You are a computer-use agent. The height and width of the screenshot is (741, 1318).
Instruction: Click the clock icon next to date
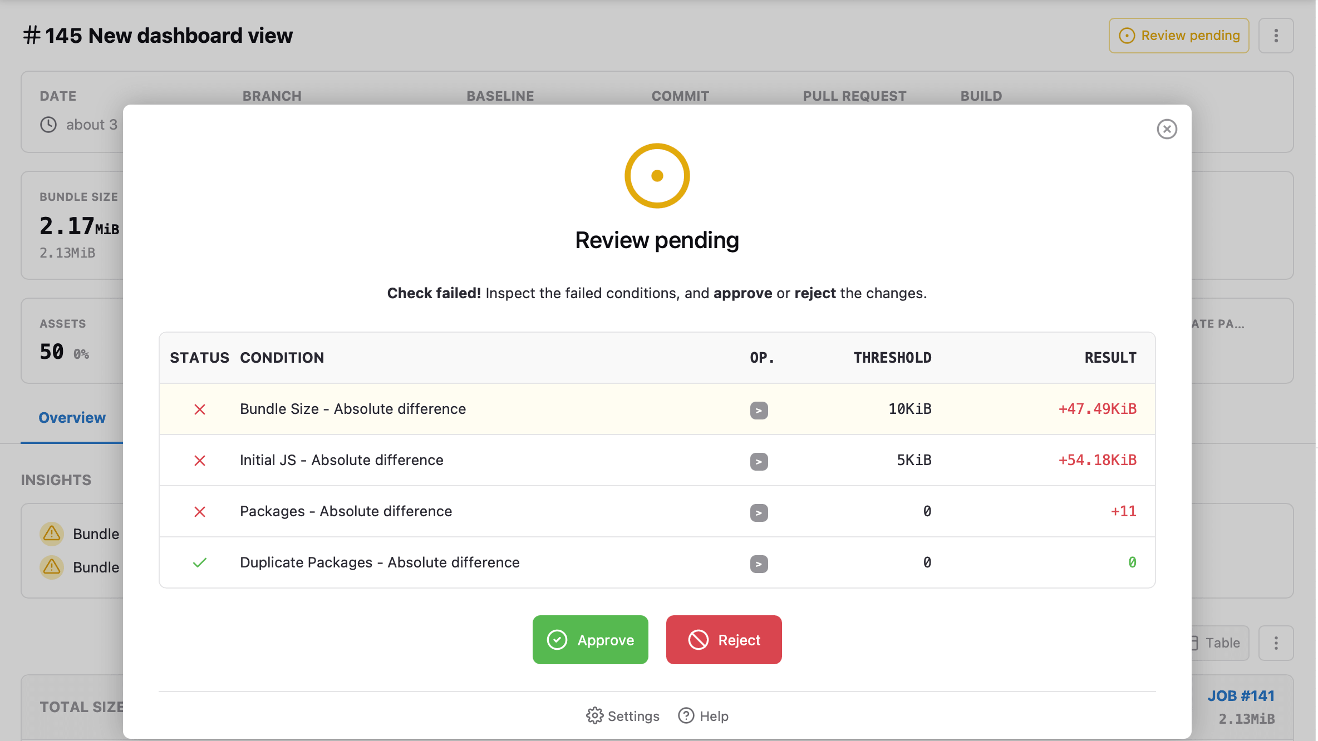click(48, 125)
